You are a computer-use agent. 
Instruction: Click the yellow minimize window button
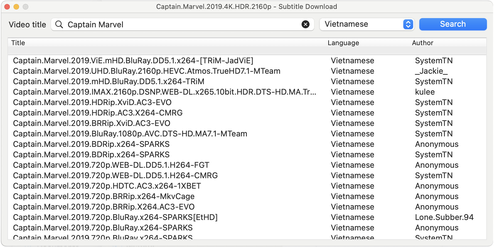(16, 7)
